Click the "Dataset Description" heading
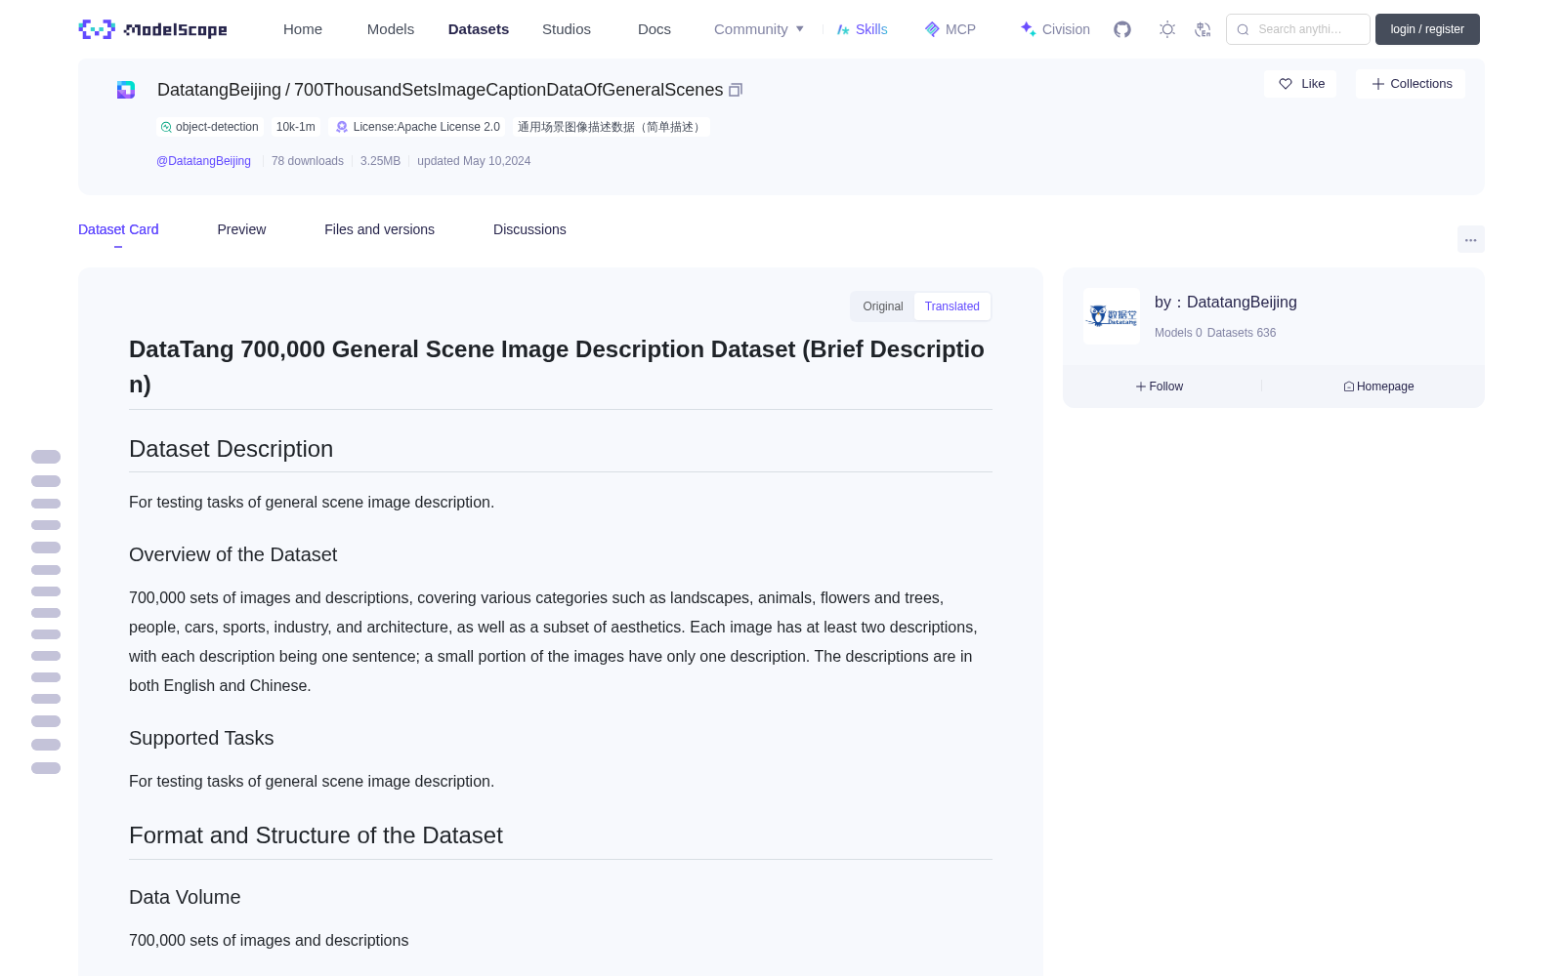This screenshot has height=976, width=1563. tap(231, 449)
